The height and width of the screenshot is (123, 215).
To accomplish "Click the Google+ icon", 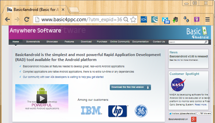I will (x=194, y=119).
